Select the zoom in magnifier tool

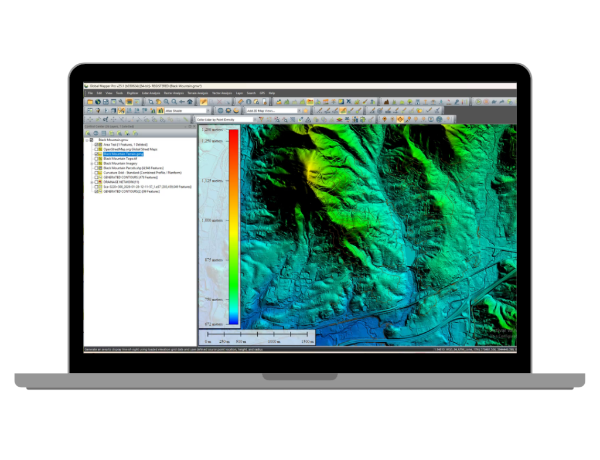(166, 102)
